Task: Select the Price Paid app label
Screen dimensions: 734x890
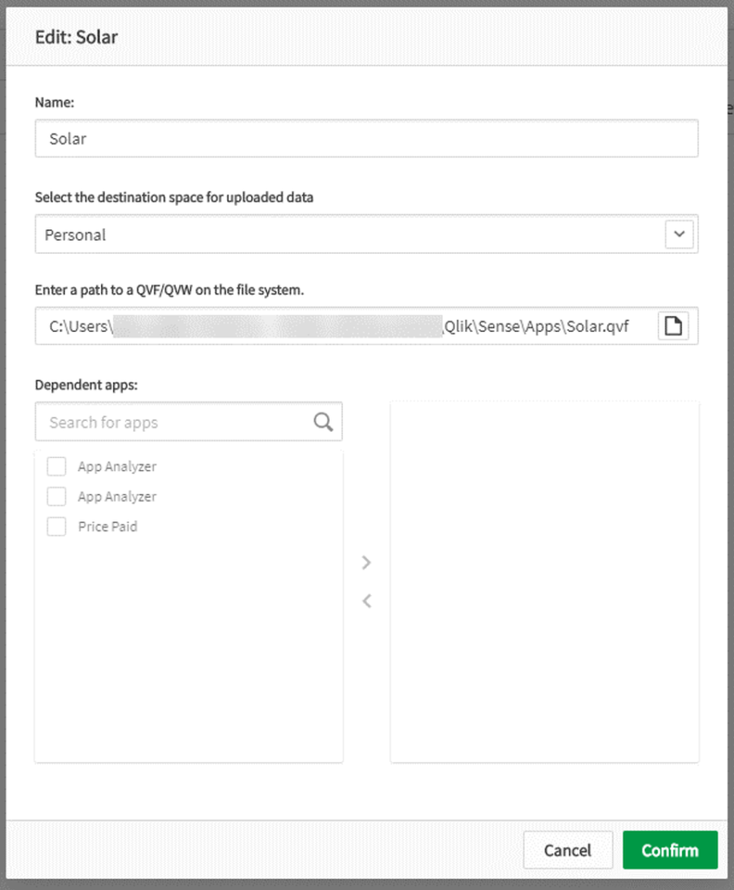Action: [108, 526]
